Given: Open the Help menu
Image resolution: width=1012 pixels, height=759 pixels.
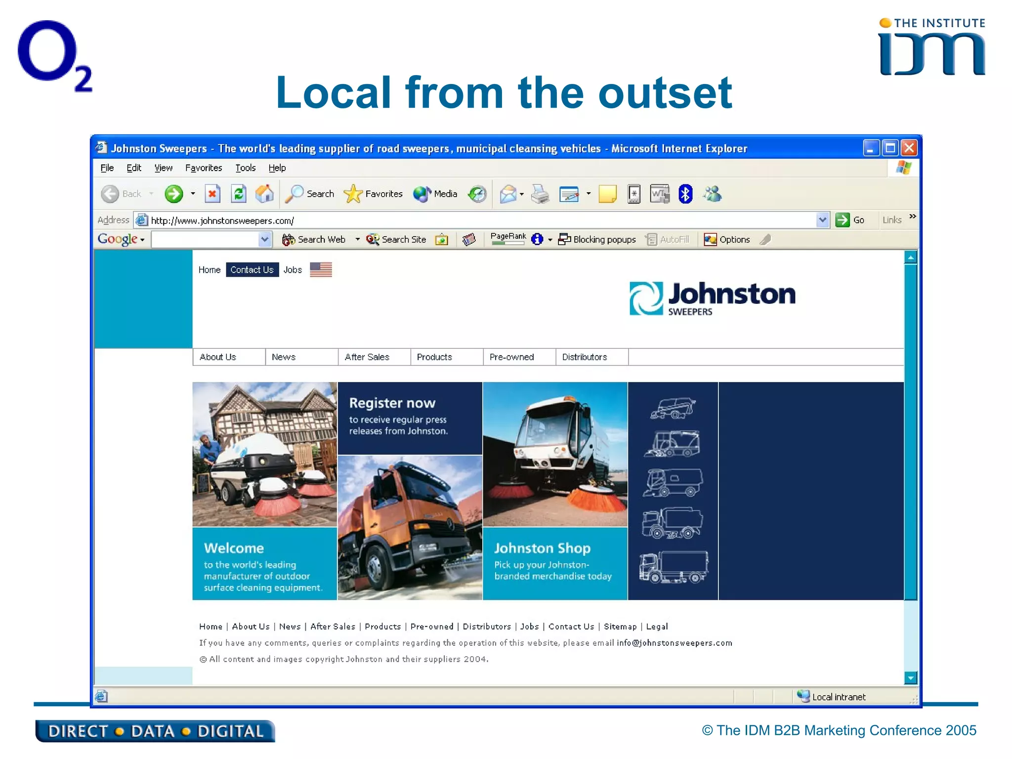Looking at the screenshot, I should pyautogui.click(x=277, y=168).
